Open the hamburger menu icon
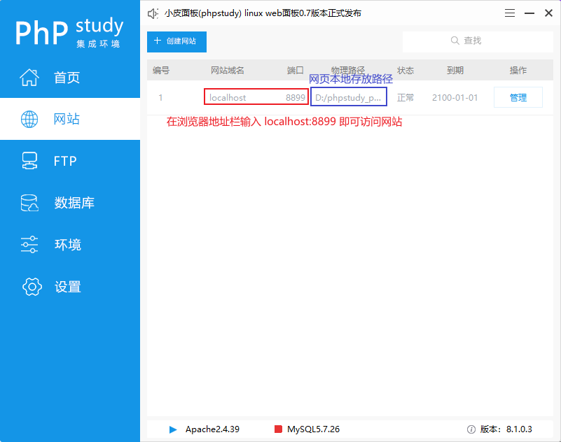The width and height of the screenshot is (561, 442). point(510,13)
